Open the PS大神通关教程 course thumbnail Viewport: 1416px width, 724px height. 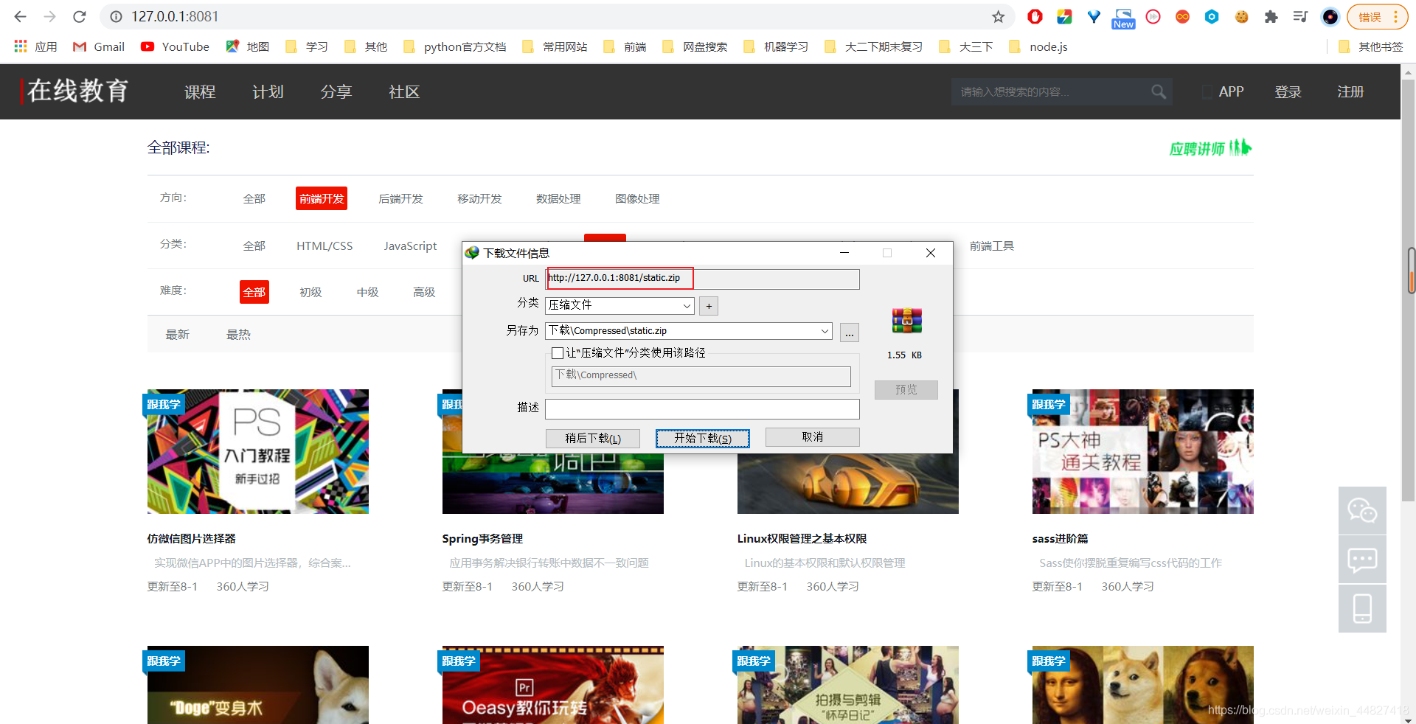pyautogui.click(x=1143, y=451)
